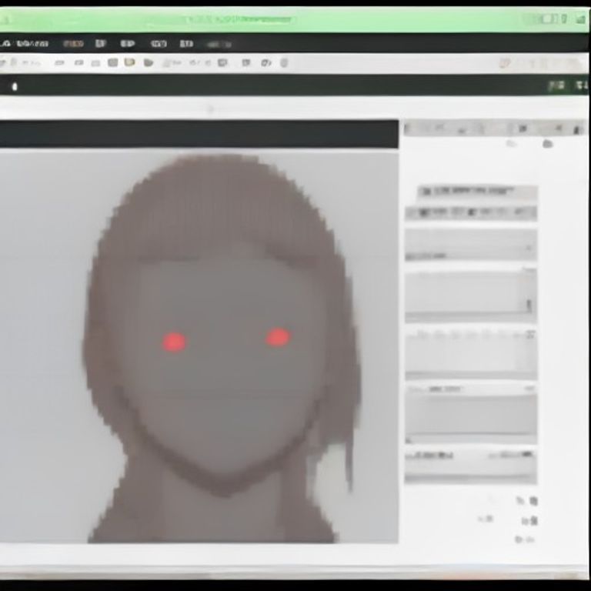This screenshot has height=591, width=591.
Task: Click the dark gray folder icon in the toolbar
Action: pos(149,62)
